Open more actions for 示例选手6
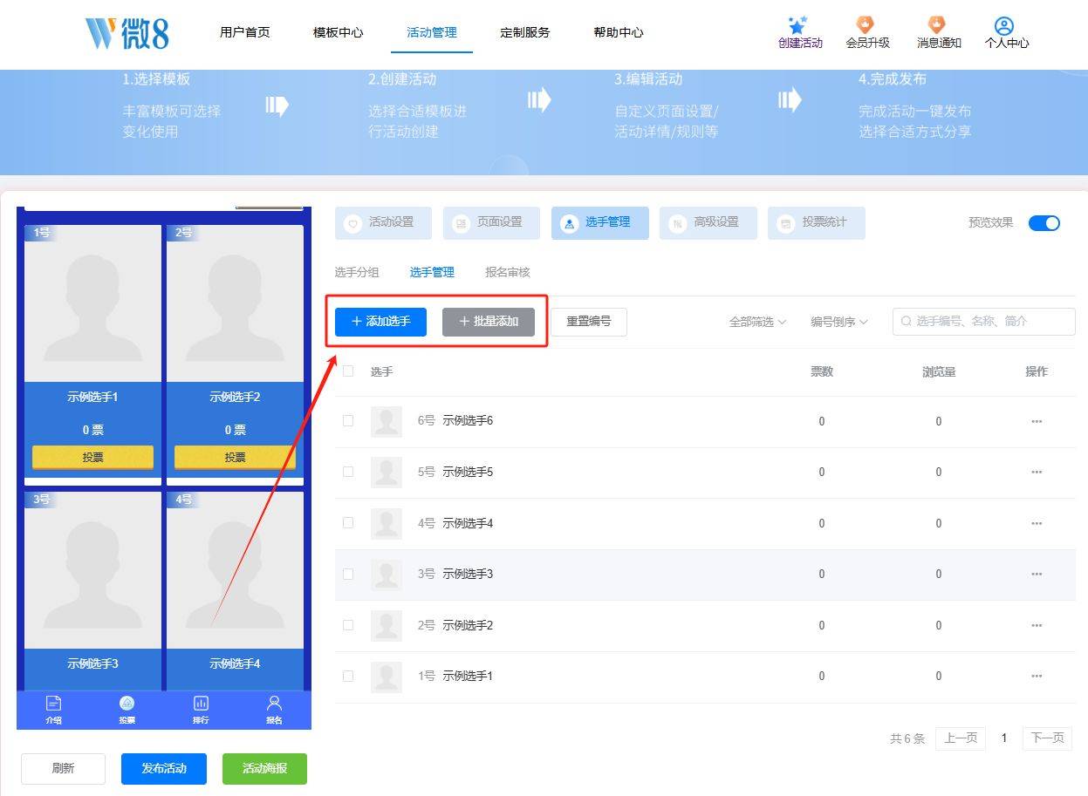Screen dimensions: 1088x796 tap(1037, 421)
